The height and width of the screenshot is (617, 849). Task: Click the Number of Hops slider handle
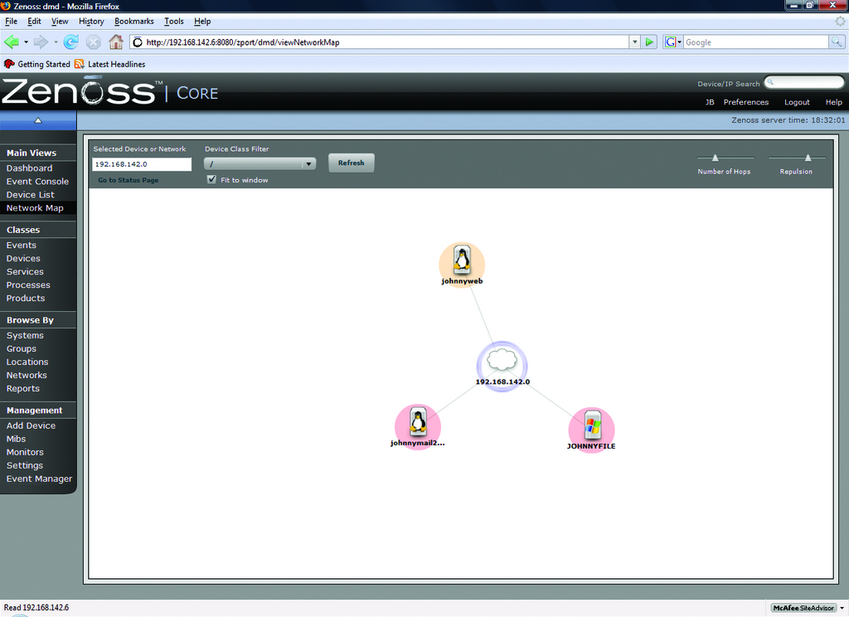(x=715, y=157)
